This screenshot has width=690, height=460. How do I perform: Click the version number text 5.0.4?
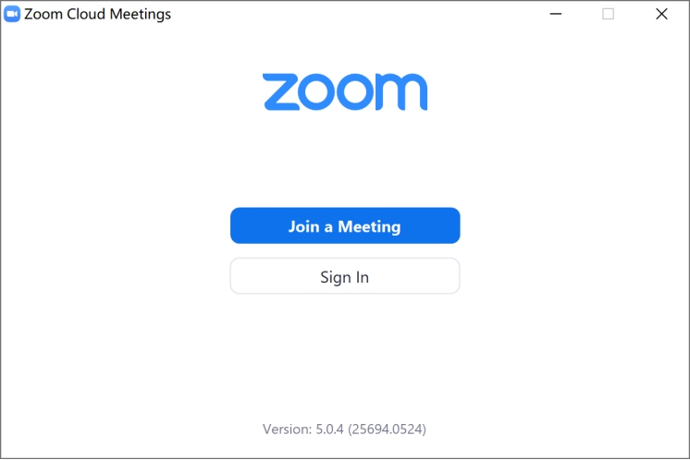(x=329, y=430)
